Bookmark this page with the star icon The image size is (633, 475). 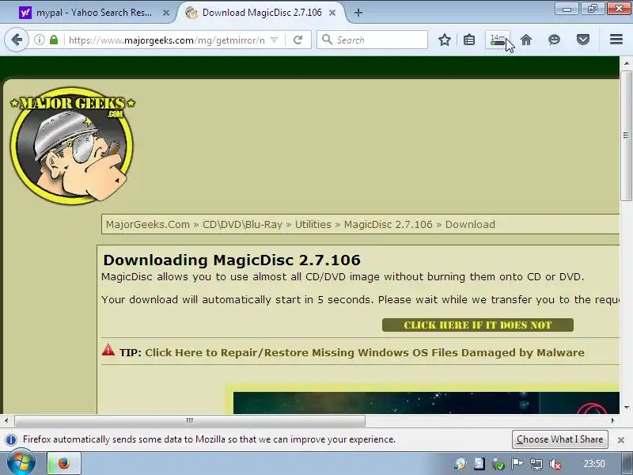(x=445, y=40)
